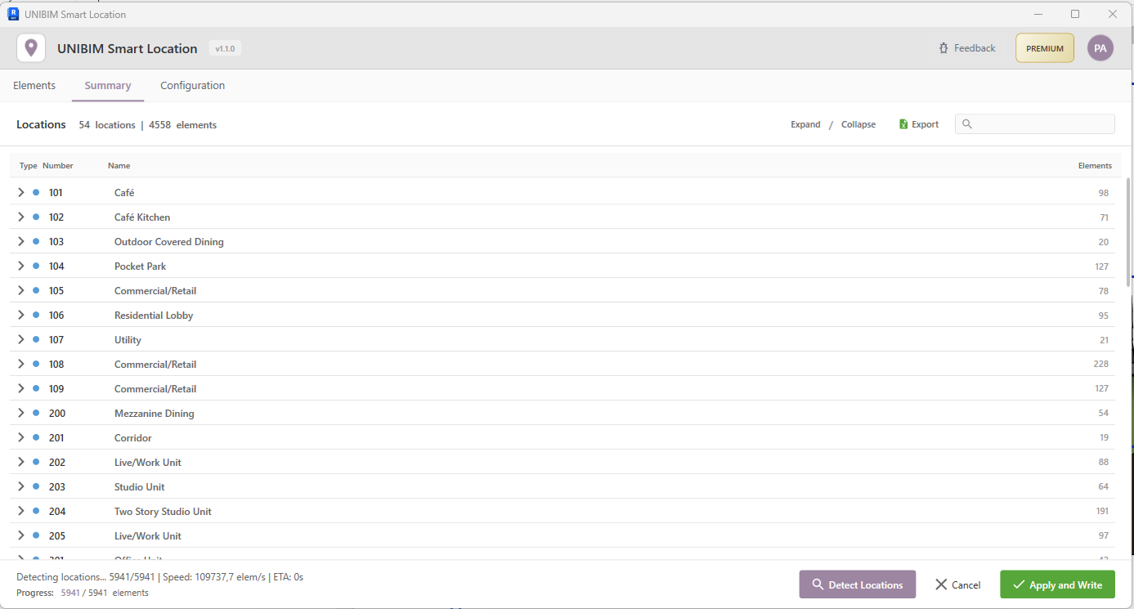Click Apply and Write

click(1057, 584)
